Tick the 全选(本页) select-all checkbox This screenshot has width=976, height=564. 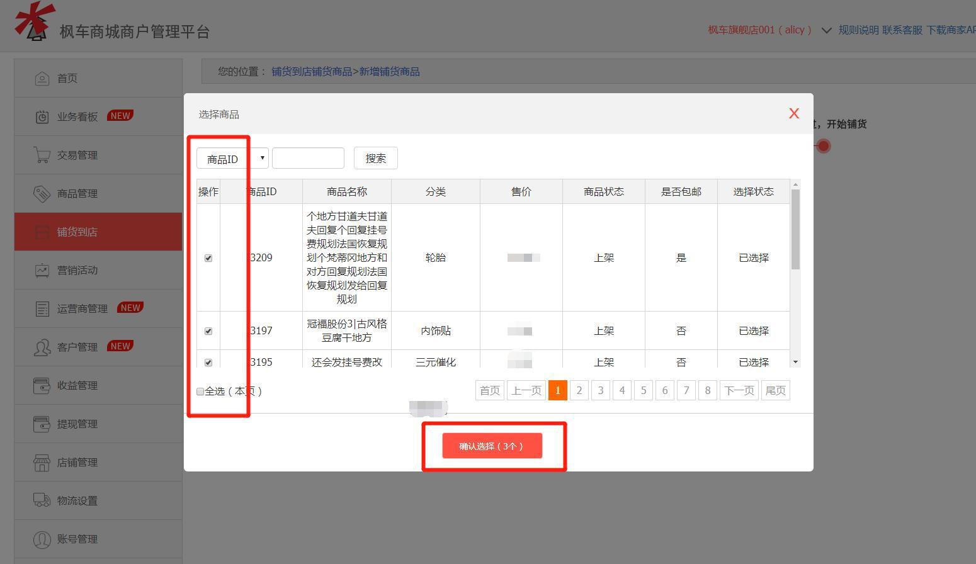200,392
